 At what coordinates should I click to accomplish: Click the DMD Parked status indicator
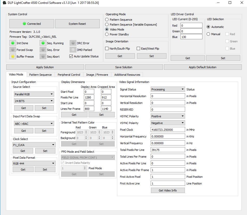click(x=73, y=50)
